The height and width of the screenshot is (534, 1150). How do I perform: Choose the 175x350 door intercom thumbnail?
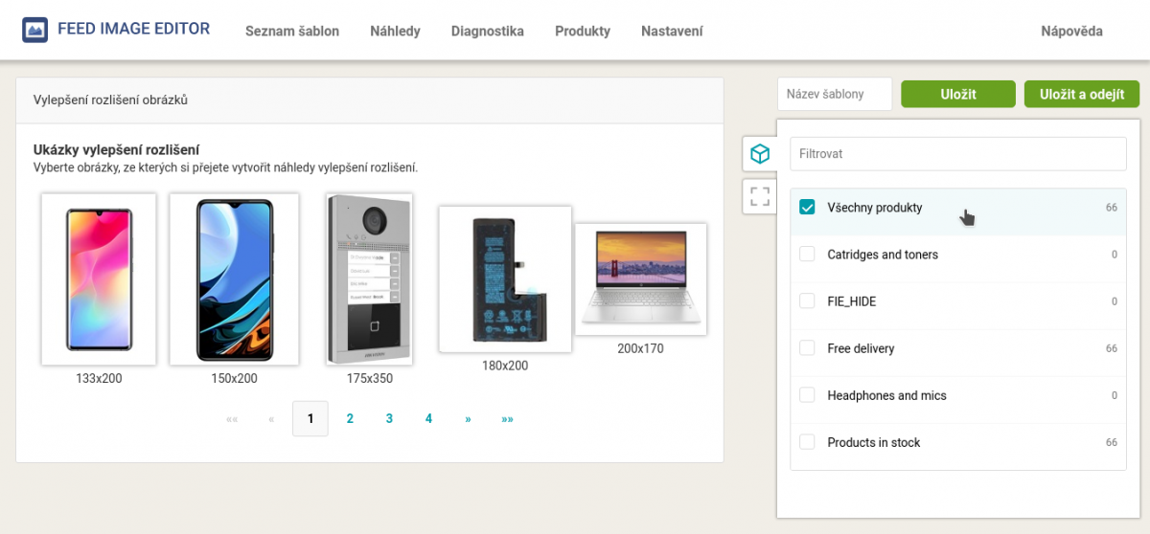(369, 279)
